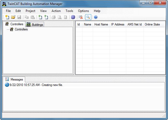Open the Action menu
168x120 pixels.
56,11
